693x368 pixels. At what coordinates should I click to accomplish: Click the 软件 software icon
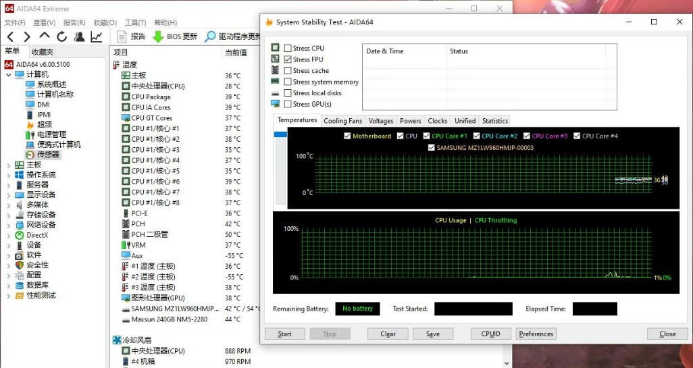click(x=19, y=255)
